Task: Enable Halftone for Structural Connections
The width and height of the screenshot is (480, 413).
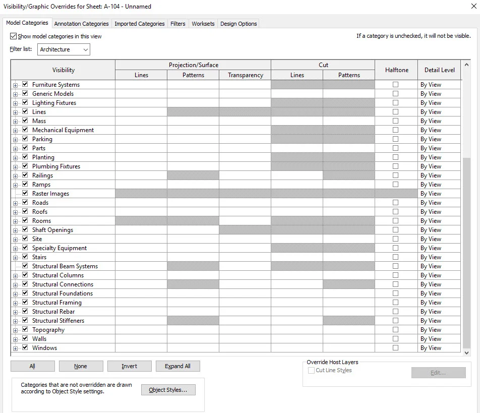Action: [x=395, y=284]
